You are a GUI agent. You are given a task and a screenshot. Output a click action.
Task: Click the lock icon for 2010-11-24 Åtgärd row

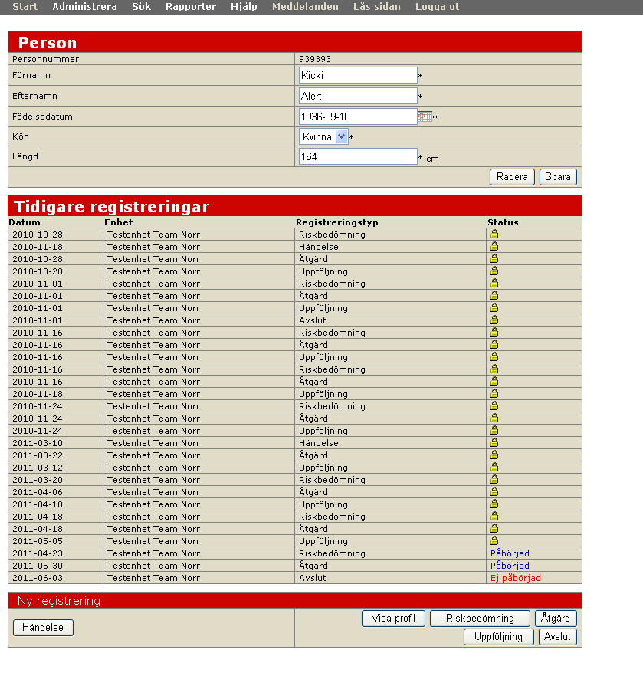[494, 418]
